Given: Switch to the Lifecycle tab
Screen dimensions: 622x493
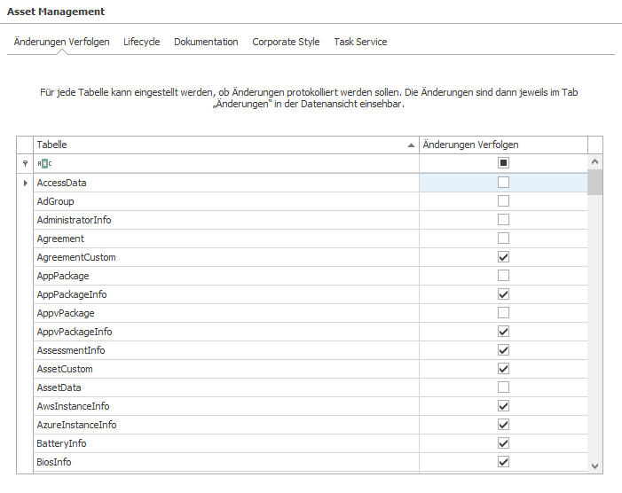Looking at the screenshot, I should (142, 42).
